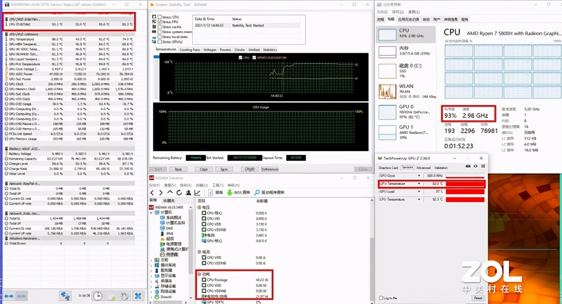Select GPU 0 in Task Manager sidebar
The image size is (562, 304).
pyautogui.click(x=405, y=112)
